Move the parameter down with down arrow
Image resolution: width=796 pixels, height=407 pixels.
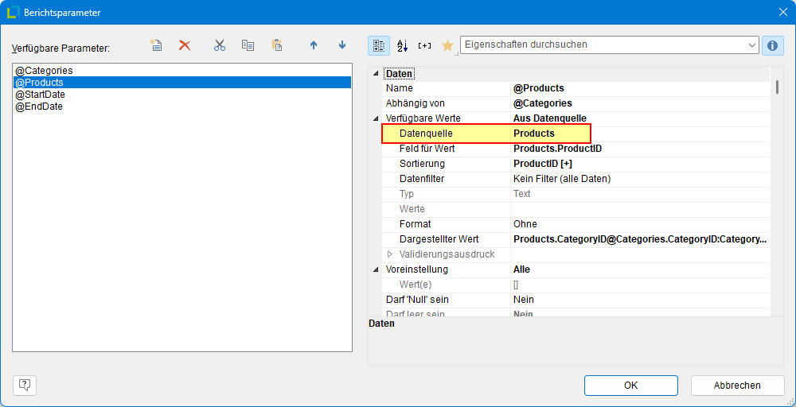point(342,45)
